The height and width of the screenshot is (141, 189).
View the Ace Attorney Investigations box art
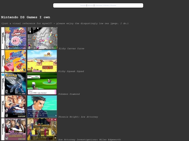pyautogui.click(x=14, y=129)
